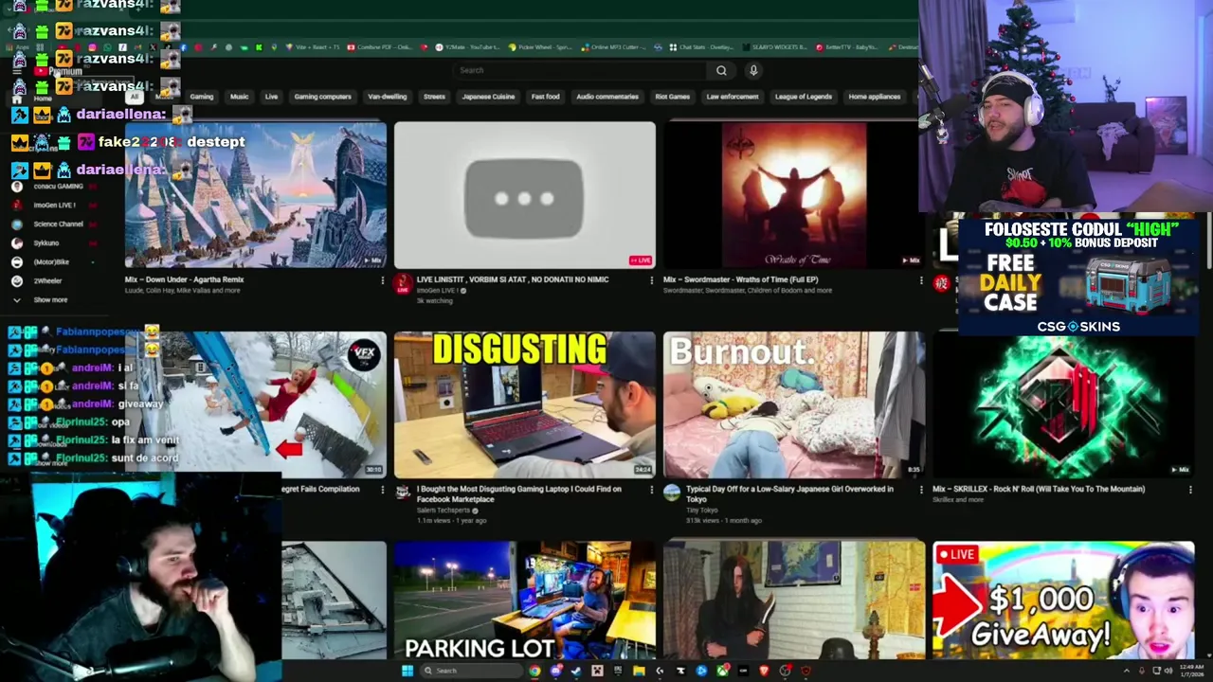Open the Online MP3 Cutter bookmark

click(613, 46)
